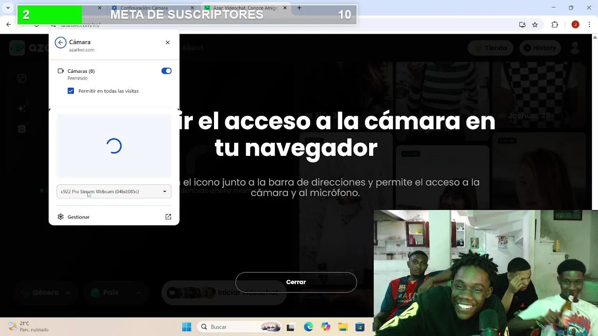Open the Chrome three-dot menu
598x336 pixels.
(x=589, y=25)
